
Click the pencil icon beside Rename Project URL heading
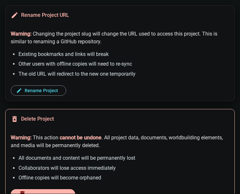point(15,15)
